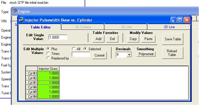
Task: Choose the All radio option
Action: click(x=73, y=49)
